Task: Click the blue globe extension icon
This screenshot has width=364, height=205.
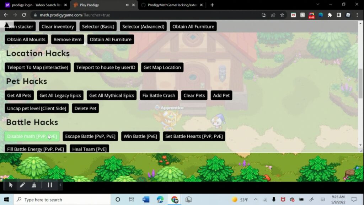Action: tap(321, 15)
